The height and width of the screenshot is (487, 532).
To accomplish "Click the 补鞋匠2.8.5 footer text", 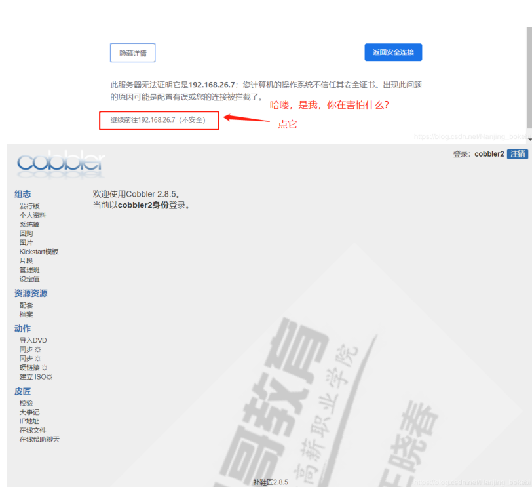I will (271, 482).
